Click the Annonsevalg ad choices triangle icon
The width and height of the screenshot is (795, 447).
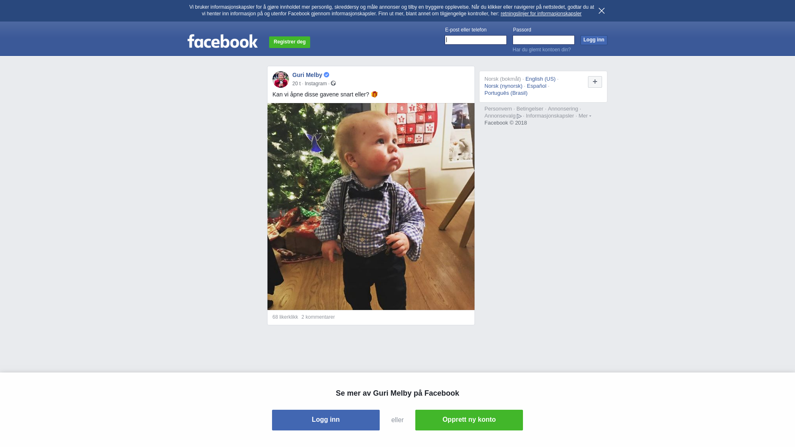click(519, 116)
